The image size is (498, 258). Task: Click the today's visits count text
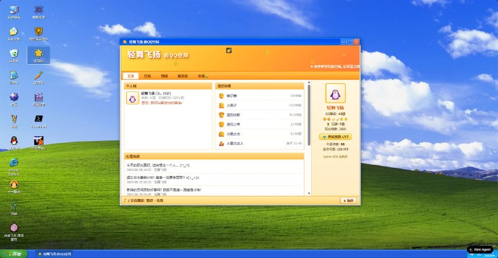335,144
